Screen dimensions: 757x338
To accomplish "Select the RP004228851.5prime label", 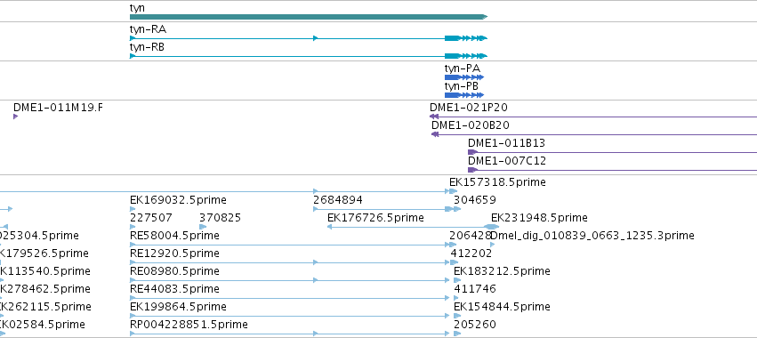I will (189, 324).
